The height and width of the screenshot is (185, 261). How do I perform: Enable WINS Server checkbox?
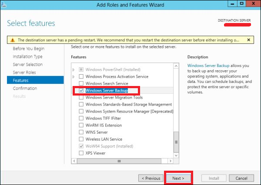coord(81,132)
